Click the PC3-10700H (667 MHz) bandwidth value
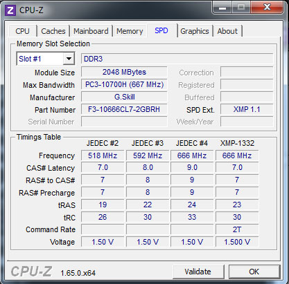Viewport: 289px width, 284px height. 124,84
